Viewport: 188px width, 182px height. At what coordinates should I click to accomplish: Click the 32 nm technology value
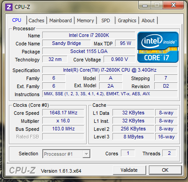(55, 59)
